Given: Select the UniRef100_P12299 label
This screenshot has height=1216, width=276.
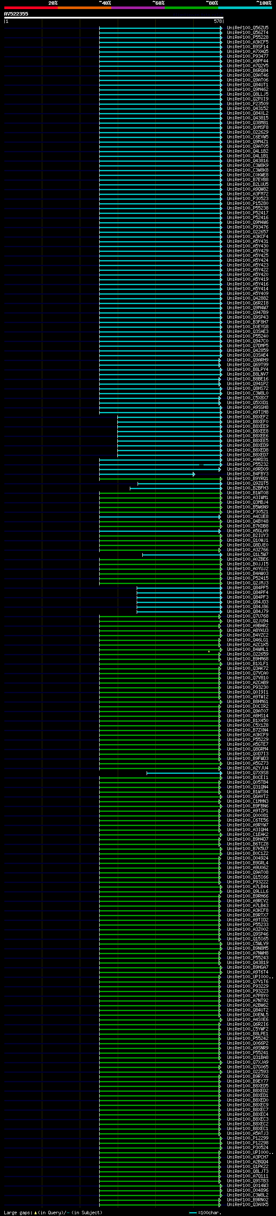Looking at the screenshot, I should [248, 1138].
